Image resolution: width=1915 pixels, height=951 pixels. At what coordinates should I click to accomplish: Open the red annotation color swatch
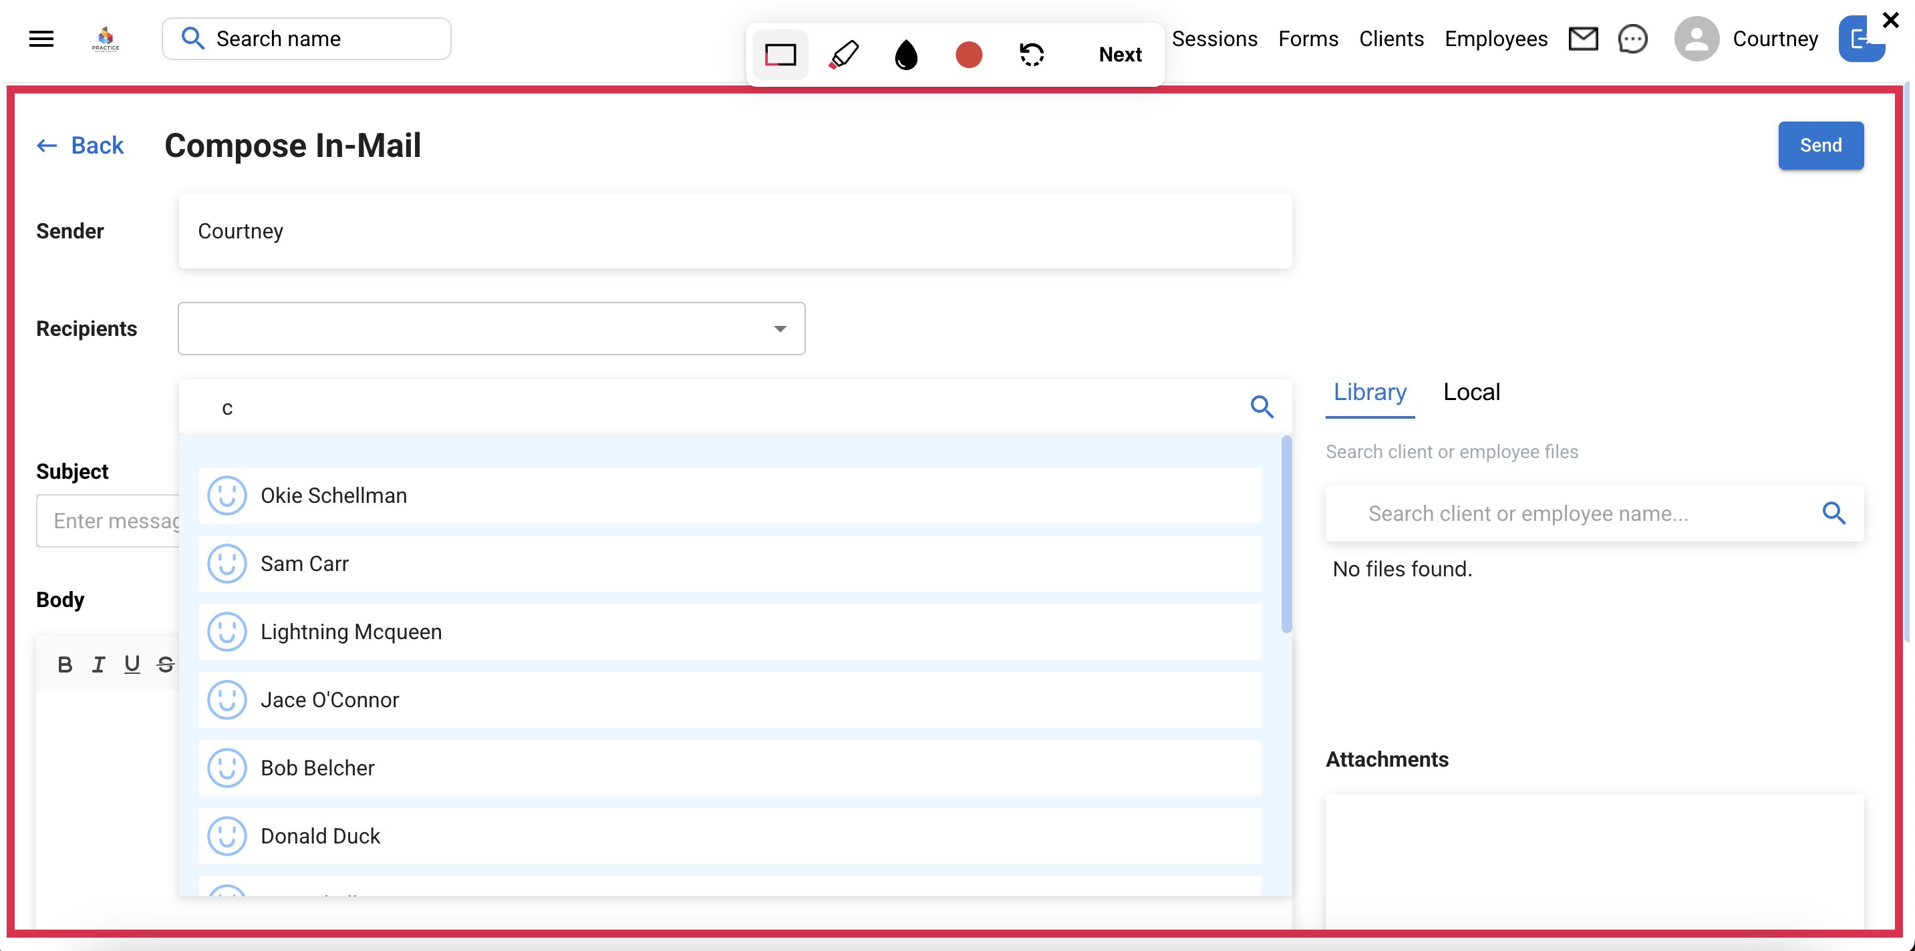point(968,55)
